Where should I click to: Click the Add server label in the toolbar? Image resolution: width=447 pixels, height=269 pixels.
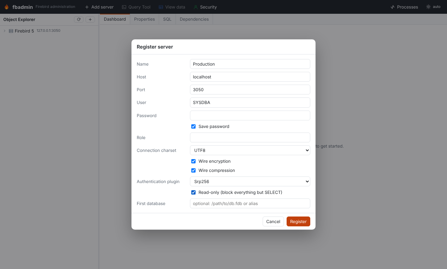click(x=103, y=7)
